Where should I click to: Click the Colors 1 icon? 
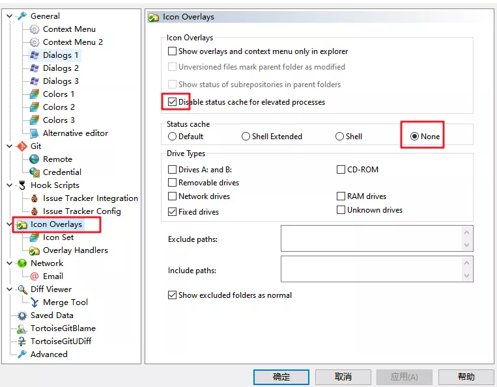pyautogui.click(x=35, y=94)
